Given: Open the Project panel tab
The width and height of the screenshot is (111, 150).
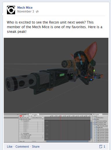Looking at the screenshot, I should (x=96, y=114).
